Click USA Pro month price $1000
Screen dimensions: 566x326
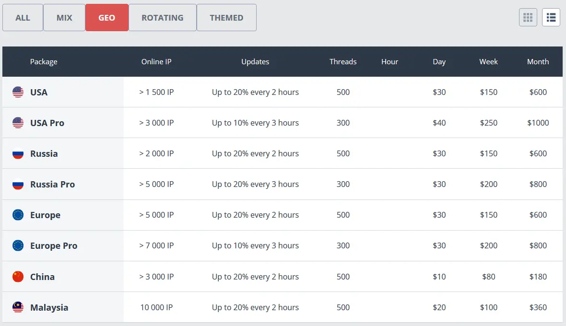coord(538,123)
